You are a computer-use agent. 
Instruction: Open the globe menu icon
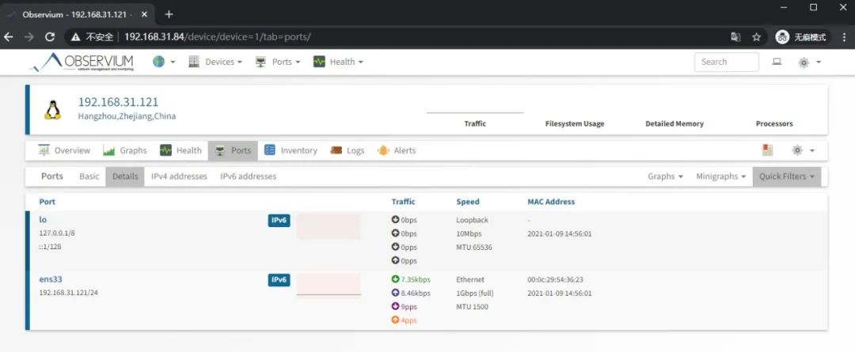(158, 62)
